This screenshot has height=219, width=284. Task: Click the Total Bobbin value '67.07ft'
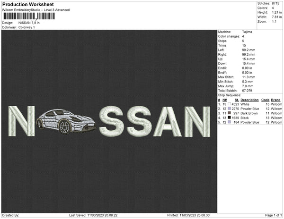tap(247, 91)
